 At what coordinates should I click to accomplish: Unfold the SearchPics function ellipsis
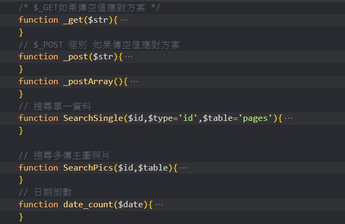pyautogui.click(x=184, y=168)
